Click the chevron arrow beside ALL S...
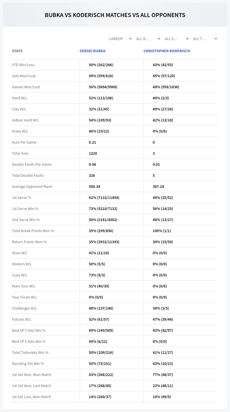230x412 pixels. (x=187, y=39)
